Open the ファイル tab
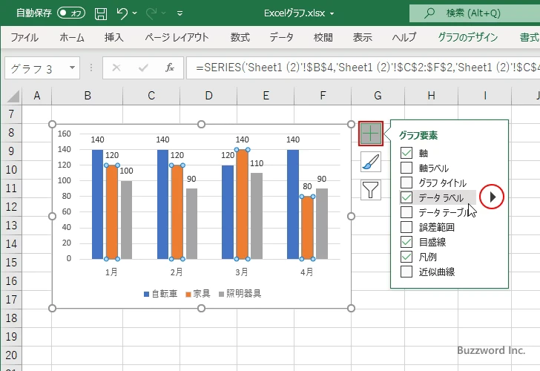Screen dimensions: 540x371 24,37
